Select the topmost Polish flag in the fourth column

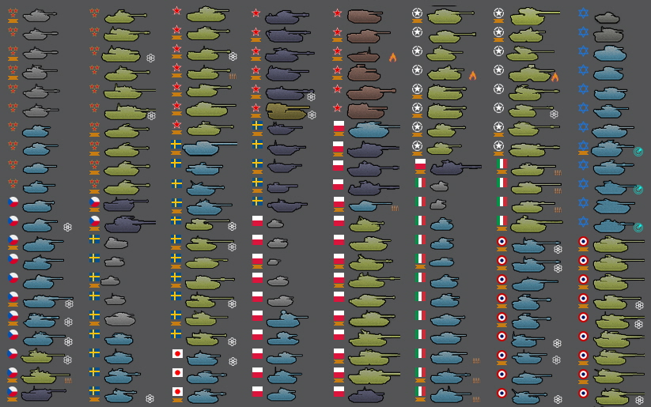pyautogui.click(x=257, y=220)
